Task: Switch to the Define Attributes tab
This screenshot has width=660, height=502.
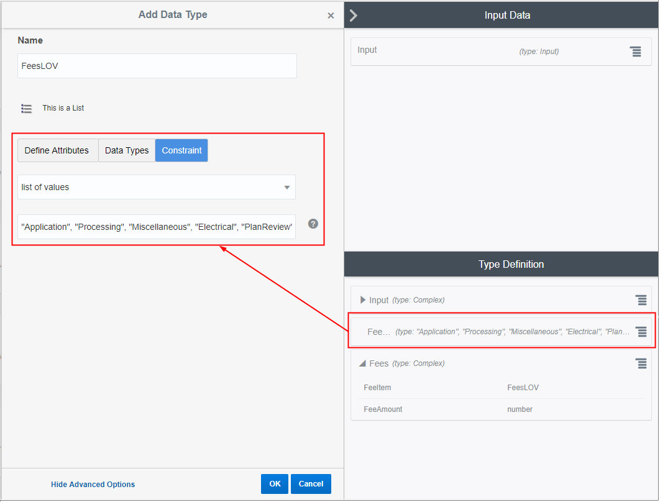Action: pyautogui.click(x=57, y=150)
